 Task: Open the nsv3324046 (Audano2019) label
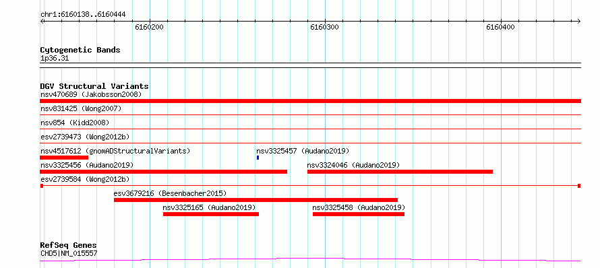pyautogui.click(x=353, y=165)
